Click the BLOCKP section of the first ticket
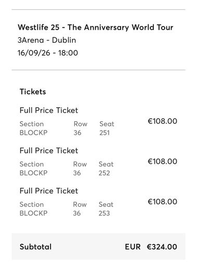The image size is (197, 273). [33, 133]
